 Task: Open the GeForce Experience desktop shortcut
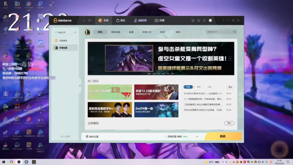tap(29, 45)
